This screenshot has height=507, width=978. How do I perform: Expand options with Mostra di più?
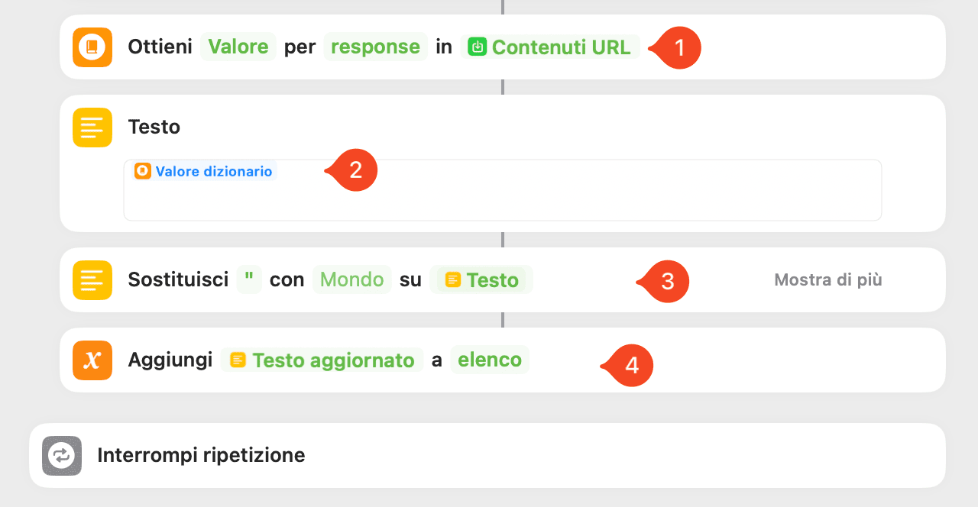[x=828, y=280]
